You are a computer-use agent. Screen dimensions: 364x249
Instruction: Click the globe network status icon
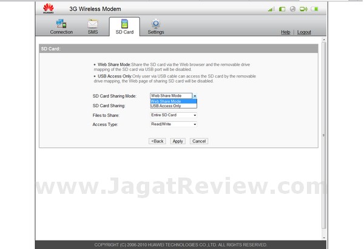pyautogui.click(x=292, y=10)
